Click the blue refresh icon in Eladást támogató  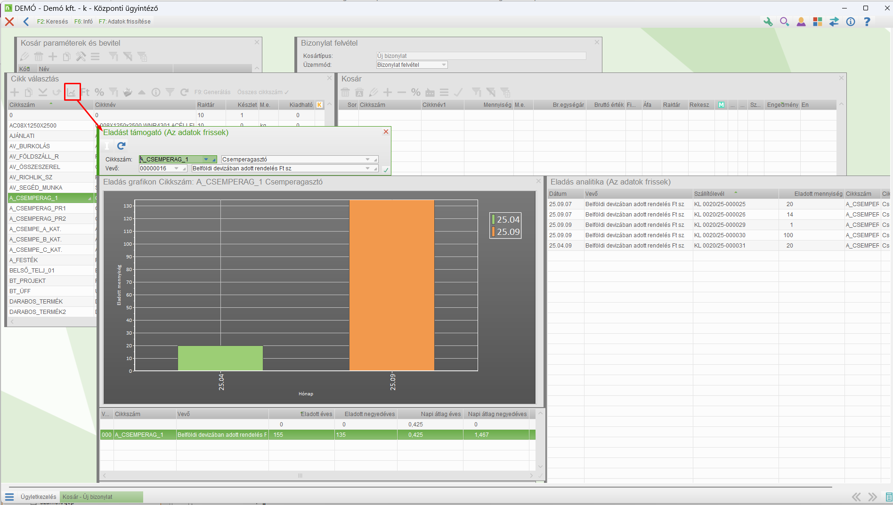pyautogui.click(x=121, y=146)
